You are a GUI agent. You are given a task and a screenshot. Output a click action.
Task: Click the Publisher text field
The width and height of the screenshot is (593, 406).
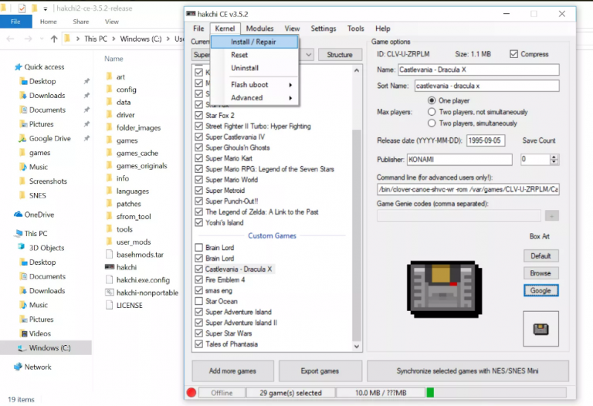[459, 160]
